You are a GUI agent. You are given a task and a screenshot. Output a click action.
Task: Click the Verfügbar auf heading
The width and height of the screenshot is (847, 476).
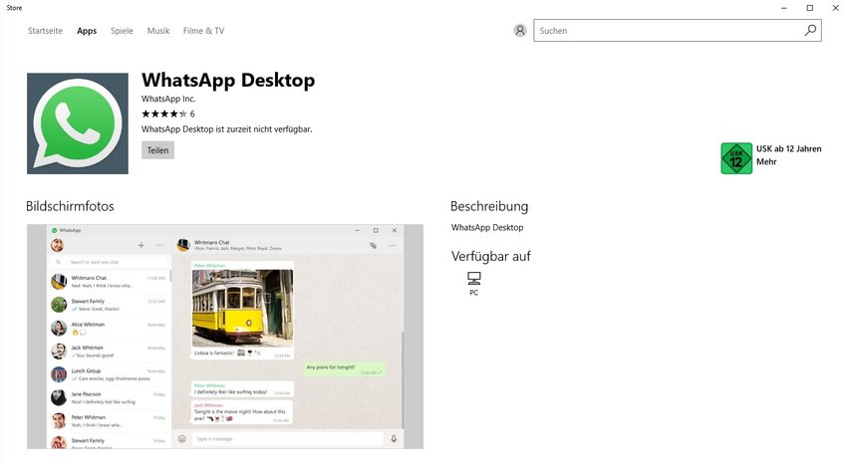coord(491,256)
